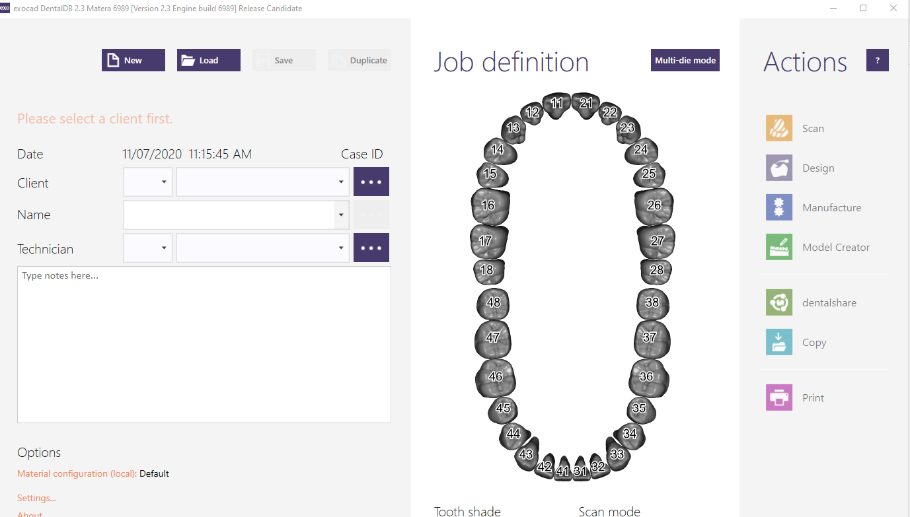Image resolution: width=910 pixels, height=517 pixels.
Task: Select tooth 42 in the chart
Action: click(x=545, y=466)
